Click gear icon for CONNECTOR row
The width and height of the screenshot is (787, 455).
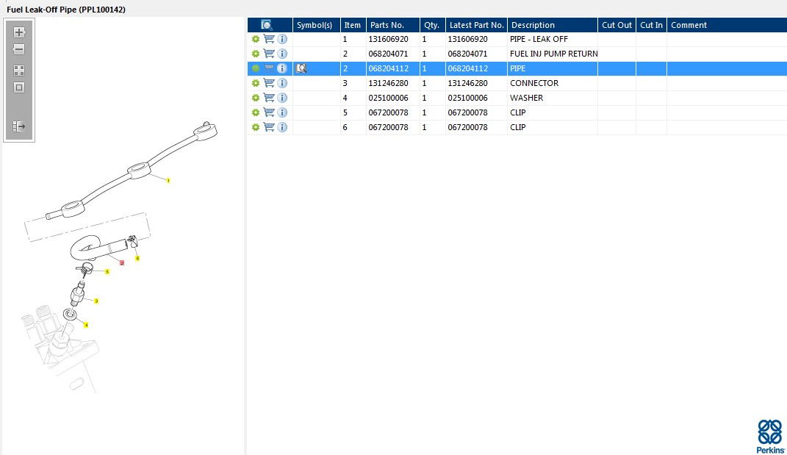click(x=256, y=83)
